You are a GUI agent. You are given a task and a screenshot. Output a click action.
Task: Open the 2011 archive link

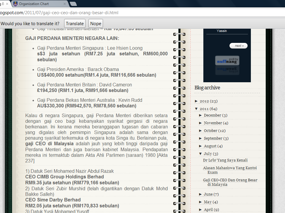pyautogui.click(x=204, y=109)
